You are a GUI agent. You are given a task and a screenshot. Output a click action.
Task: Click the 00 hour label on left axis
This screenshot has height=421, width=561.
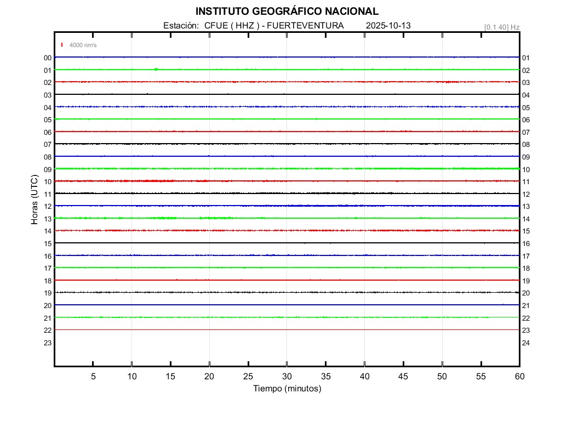48,58
